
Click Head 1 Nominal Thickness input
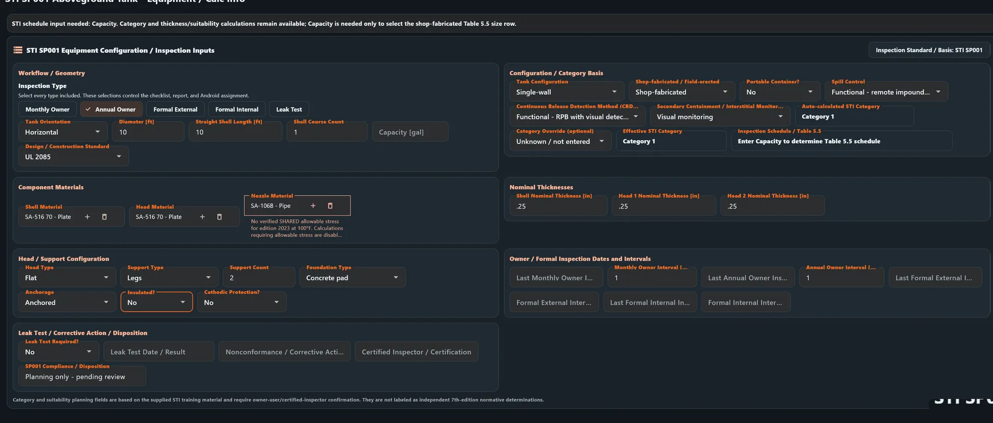[x=664, y=206]
